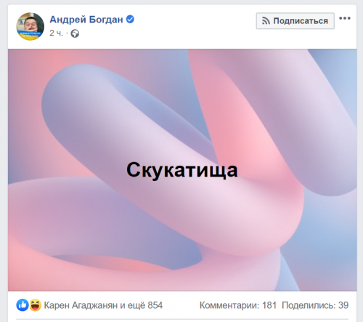Open Комментарии: 181 comments list
The height and width of the screenshot is (322, 363).
(238, 305)
